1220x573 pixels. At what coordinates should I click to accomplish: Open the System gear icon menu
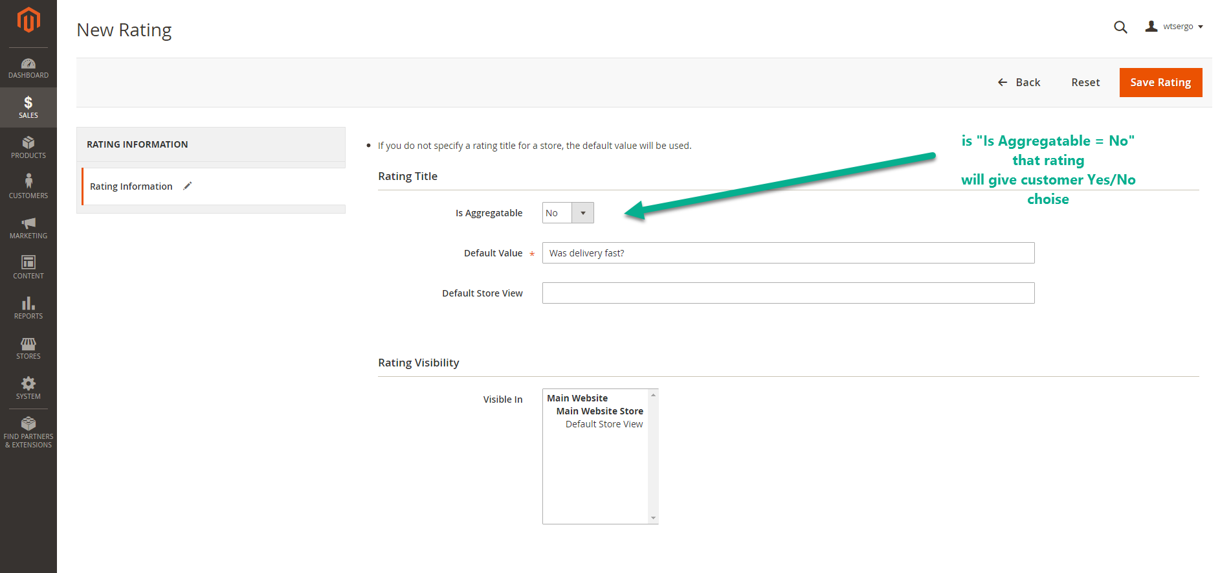[28, 383]
